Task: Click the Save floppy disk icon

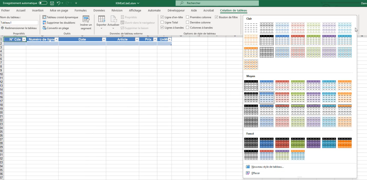Action: tap(52, 3)
